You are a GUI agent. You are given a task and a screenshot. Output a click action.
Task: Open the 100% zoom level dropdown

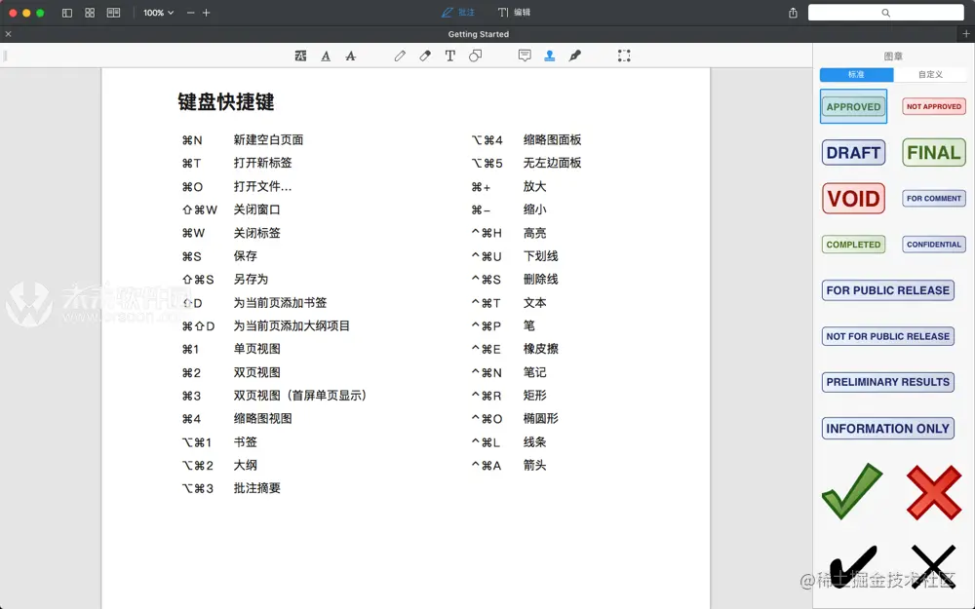[158, 13]
